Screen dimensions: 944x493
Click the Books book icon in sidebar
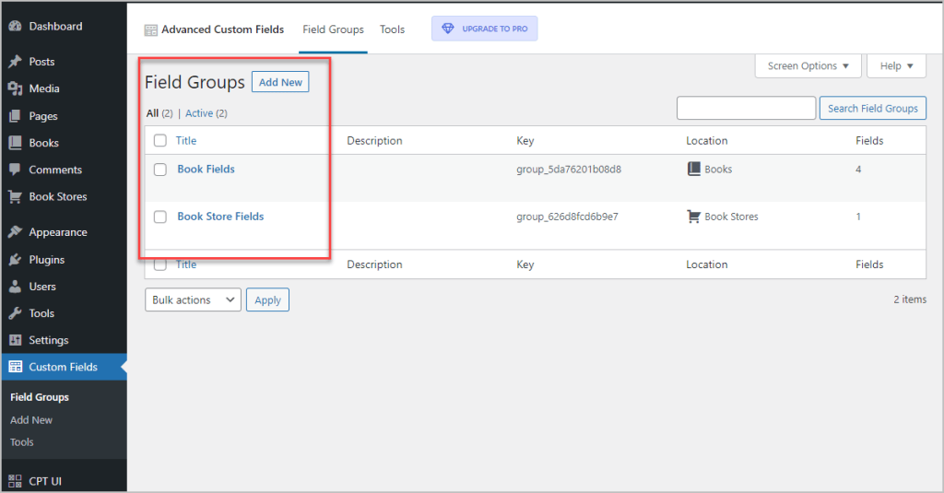(15, 143)
